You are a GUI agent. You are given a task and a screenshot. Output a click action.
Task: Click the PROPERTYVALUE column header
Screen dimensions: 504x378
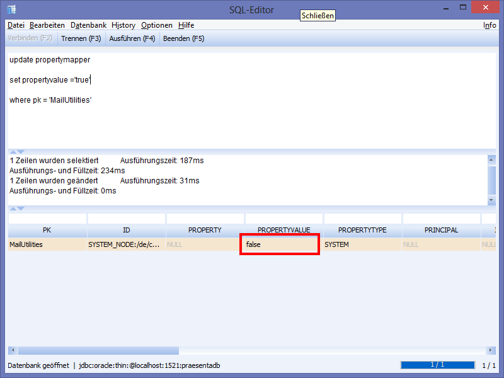(x=283, y=231)
